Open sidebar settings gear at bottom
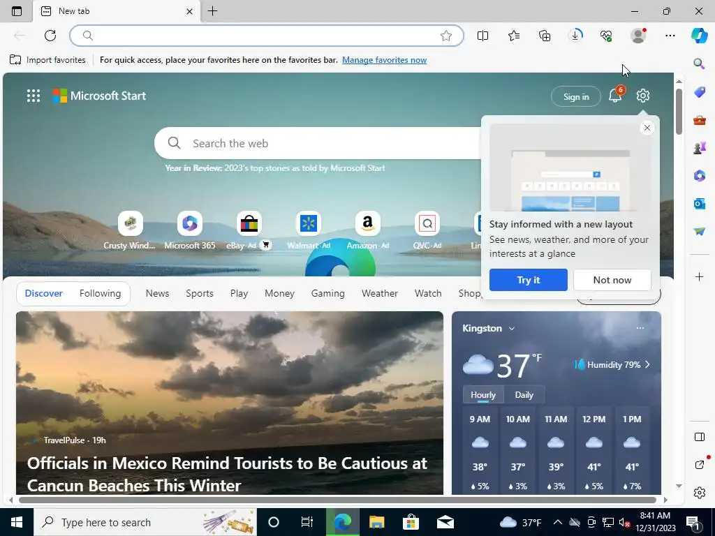715x536 pixels. (700, 493)
